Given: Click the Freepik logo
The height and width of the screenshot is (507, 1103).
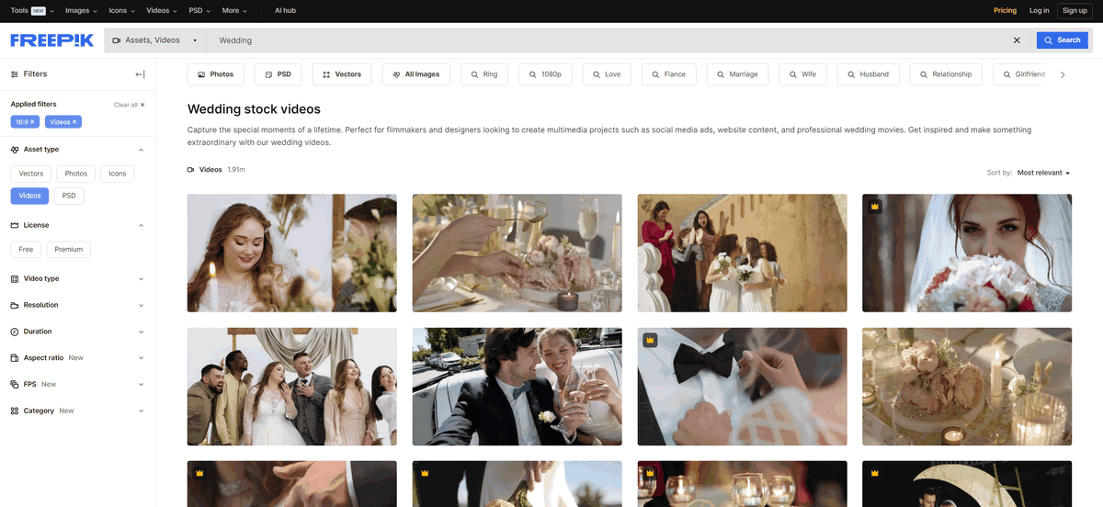Looking at the screenshot, I should 54,40.
